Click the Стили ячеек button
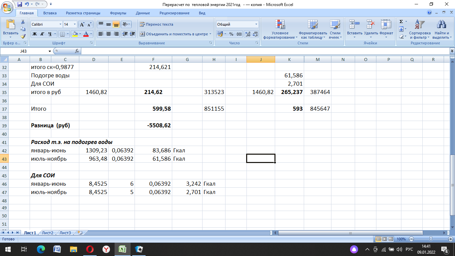Viewport: 455px width, 256px height. pyautogui.click(x=335, y=29)
